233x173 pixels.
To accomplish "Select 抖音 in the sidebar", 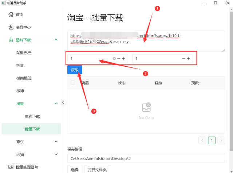I will point(21,65).
